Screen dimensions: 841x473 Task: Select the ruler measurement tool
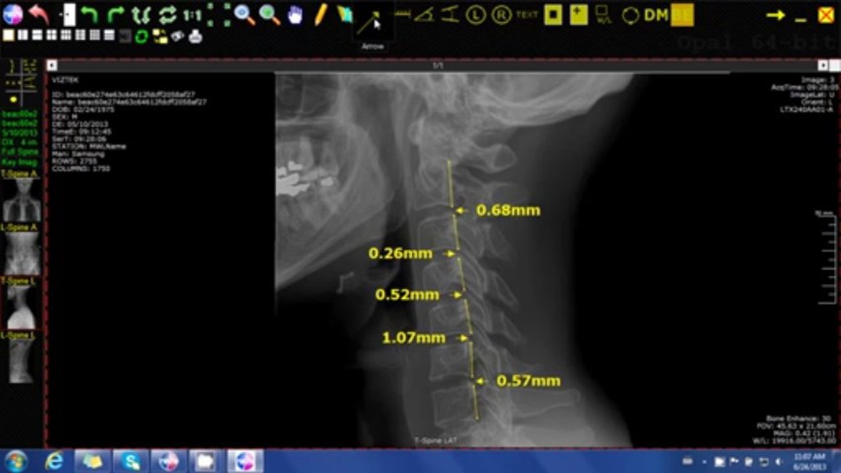(402, 14)
